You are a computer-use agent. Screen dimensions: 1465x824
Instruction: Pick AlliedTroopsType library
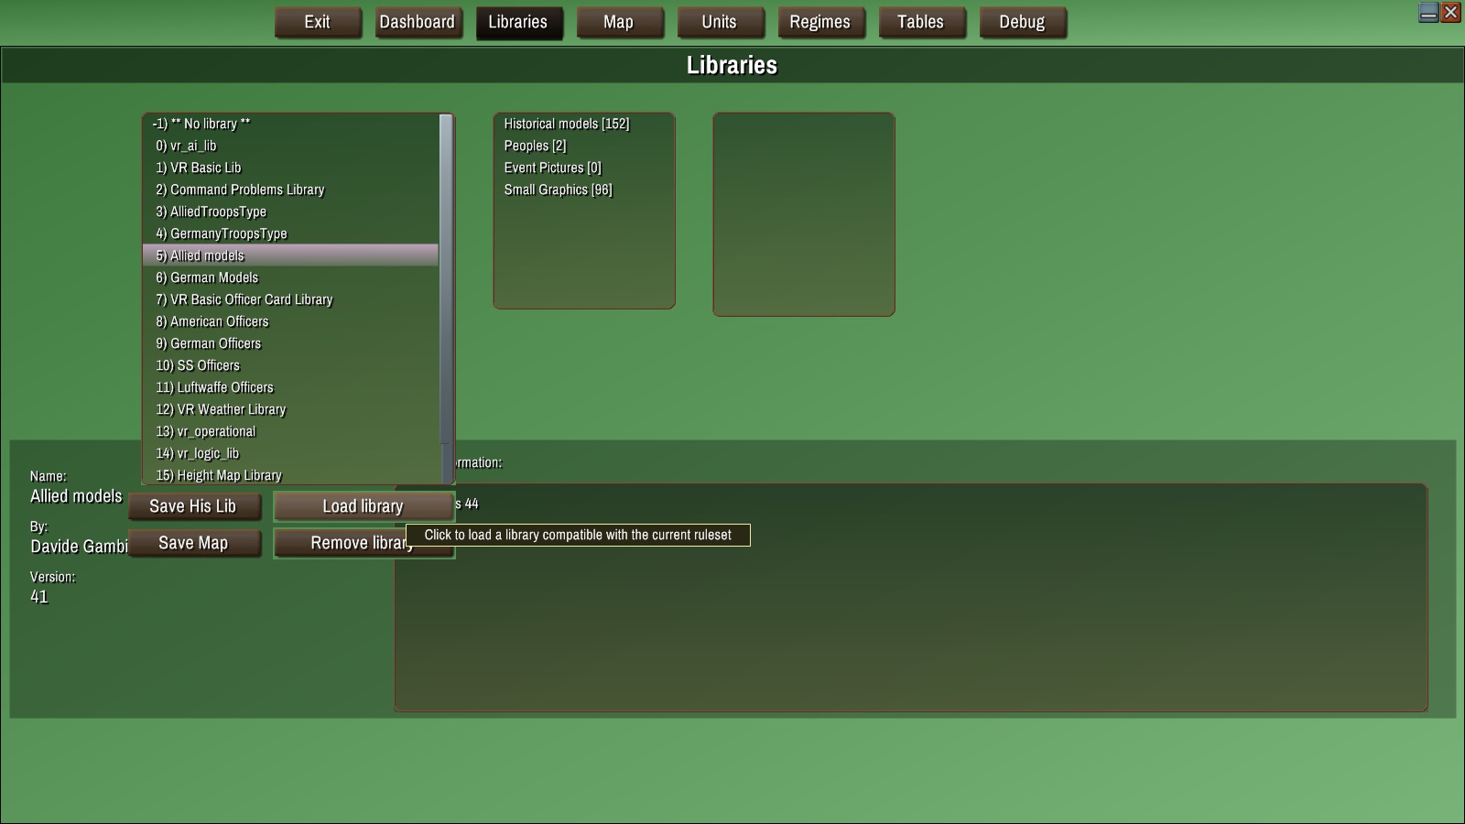(291, 211)
